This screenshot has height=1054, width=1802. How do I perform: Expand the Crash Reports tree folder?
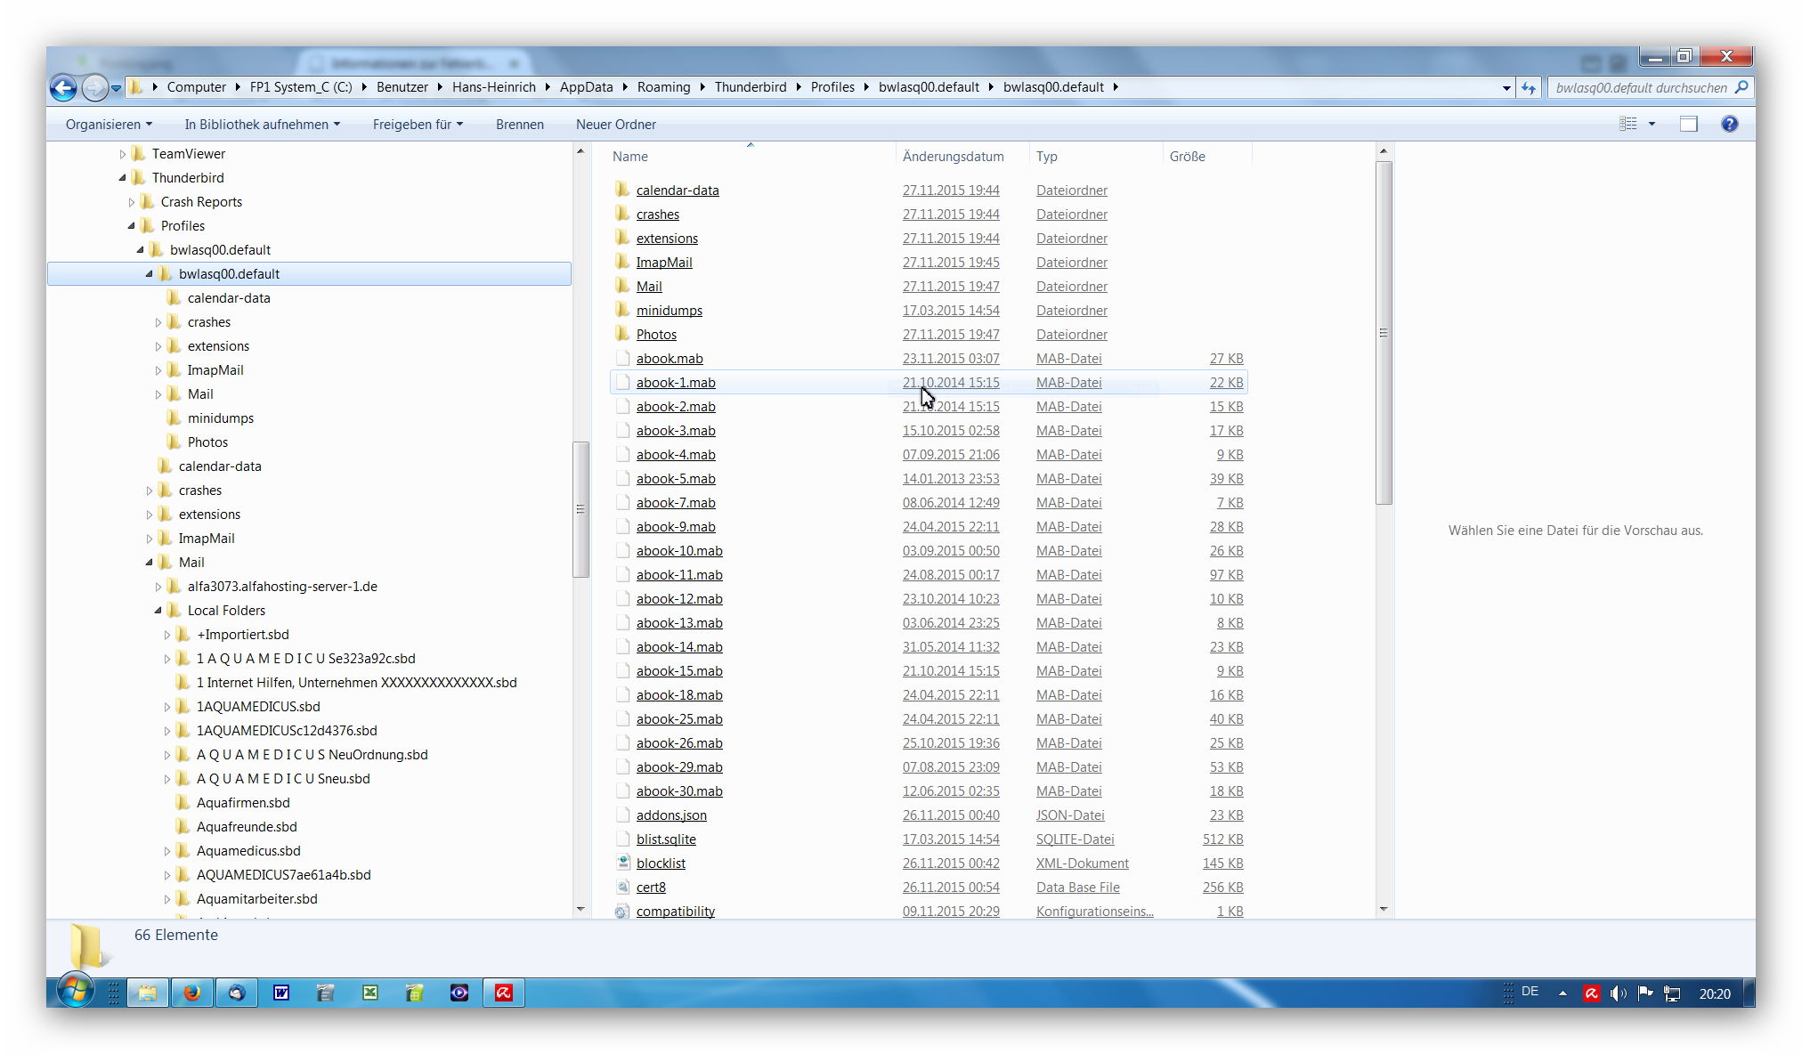point(132,202)
